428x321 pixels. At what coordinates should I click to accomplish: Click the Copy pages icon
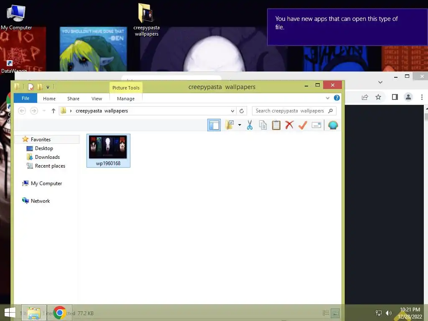263,125
